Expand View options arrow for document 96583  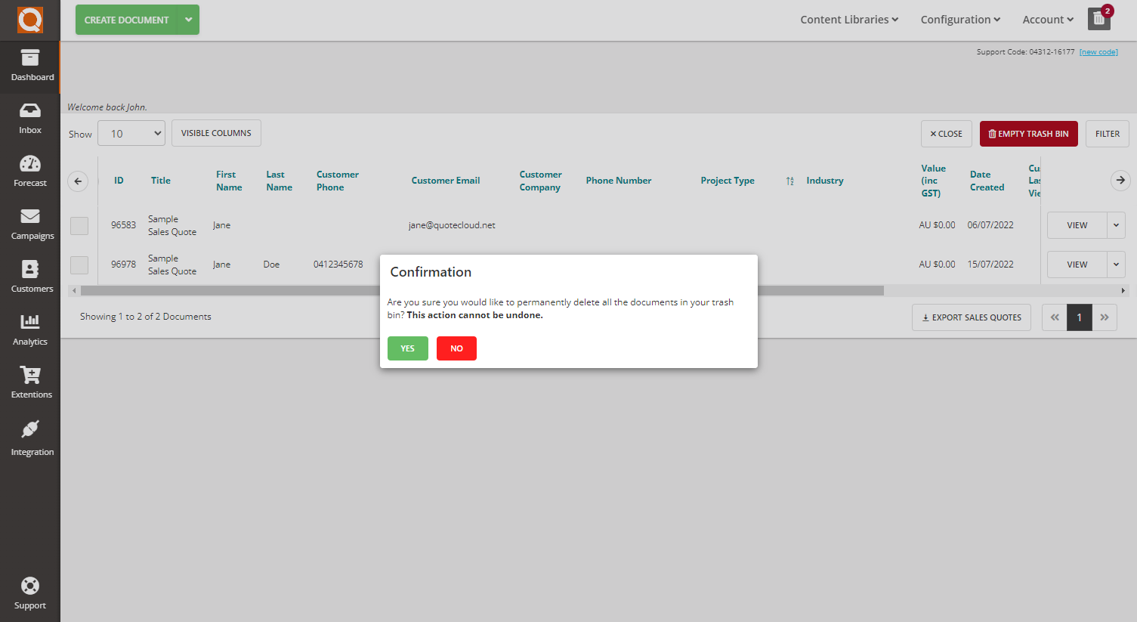click(x=1116, y=225)
